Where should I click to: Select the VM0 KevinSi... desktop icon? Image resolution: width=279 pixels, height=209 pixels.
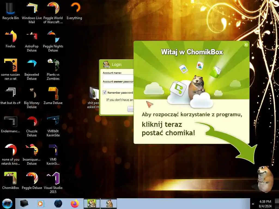coord(53,154)
